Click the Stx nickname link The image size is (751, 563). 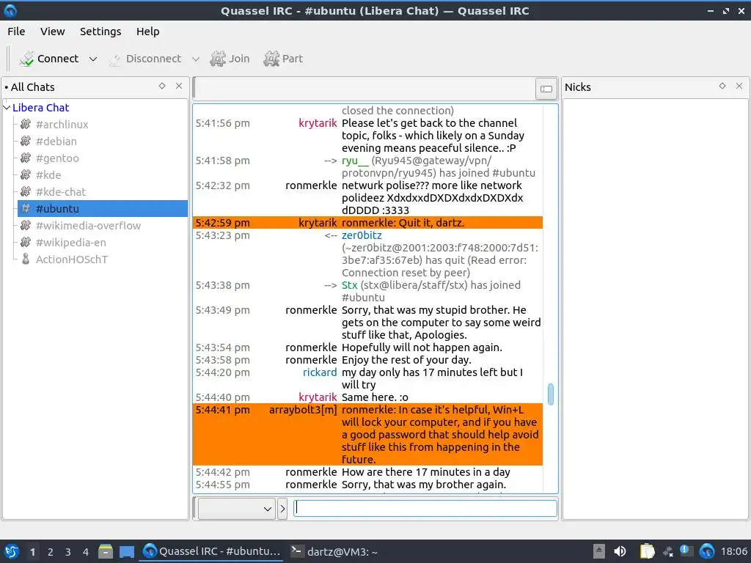(x=349, y=285)
